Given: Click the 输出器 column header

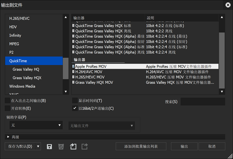Looking at the screenshot, I should [x=108, y=18].
